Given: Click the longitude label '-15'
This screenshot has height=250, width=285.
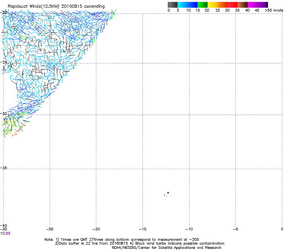Looking at the screenshot, I should (142, 229).
